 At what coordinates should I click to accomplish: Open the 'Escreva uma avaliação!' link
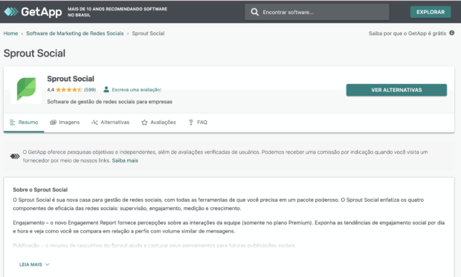point(136,90)
